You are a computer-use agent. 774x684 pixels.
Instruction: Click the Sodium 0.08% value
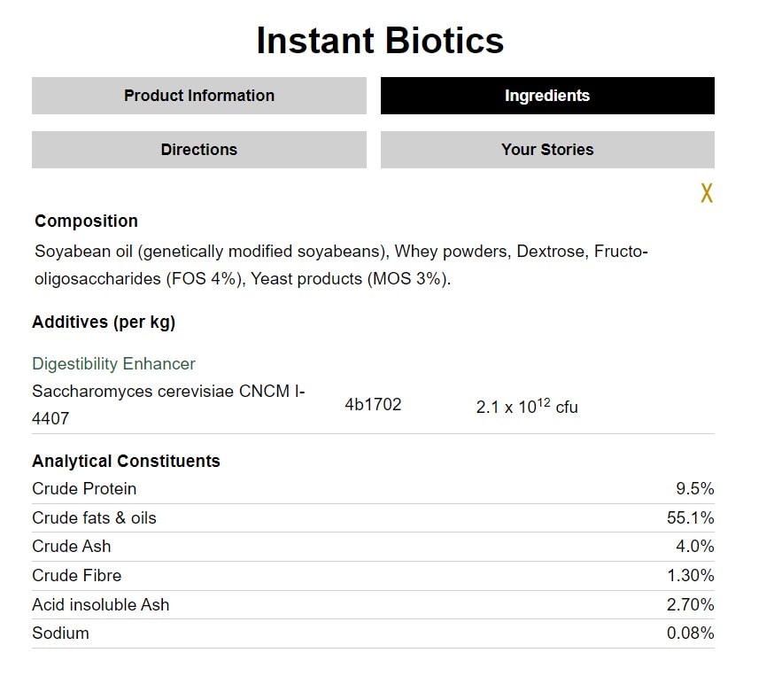[690, 633]
